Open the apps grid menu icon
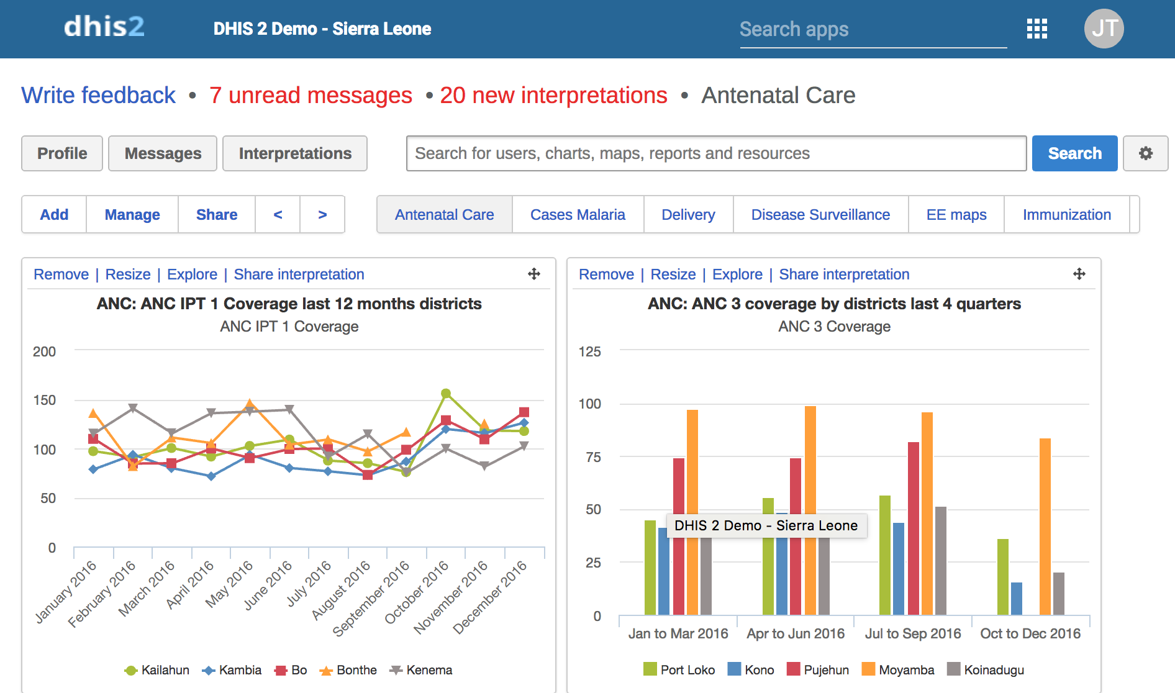 [x=1037, y=29]
